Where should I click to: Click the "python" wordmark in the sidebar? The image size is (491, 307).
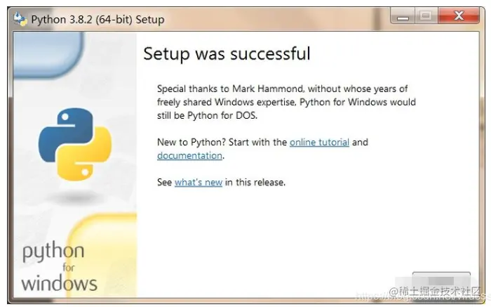[x=53, y=252]
